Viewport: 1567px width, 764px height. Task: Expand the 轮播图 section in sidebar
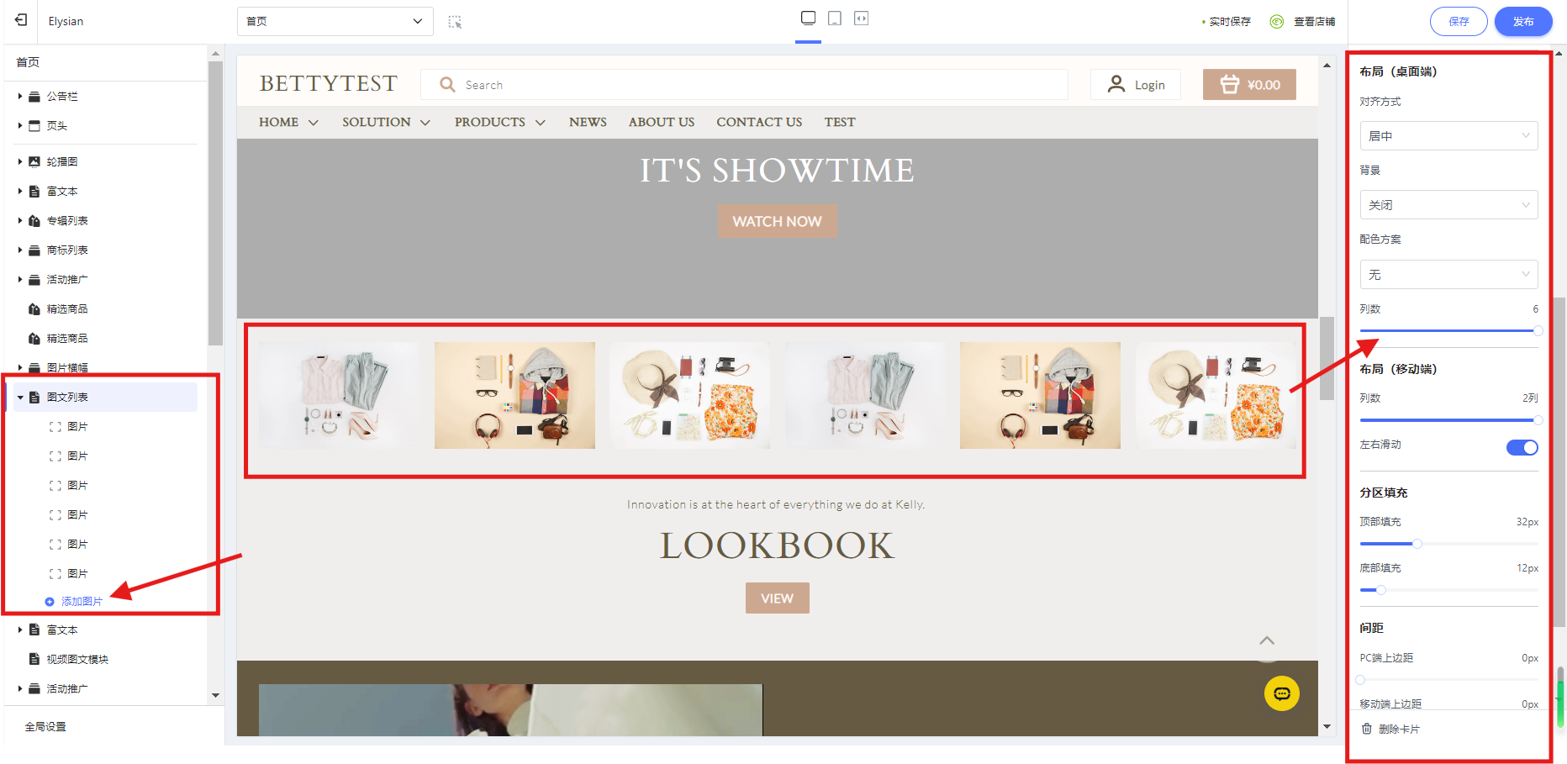(20, 161)
